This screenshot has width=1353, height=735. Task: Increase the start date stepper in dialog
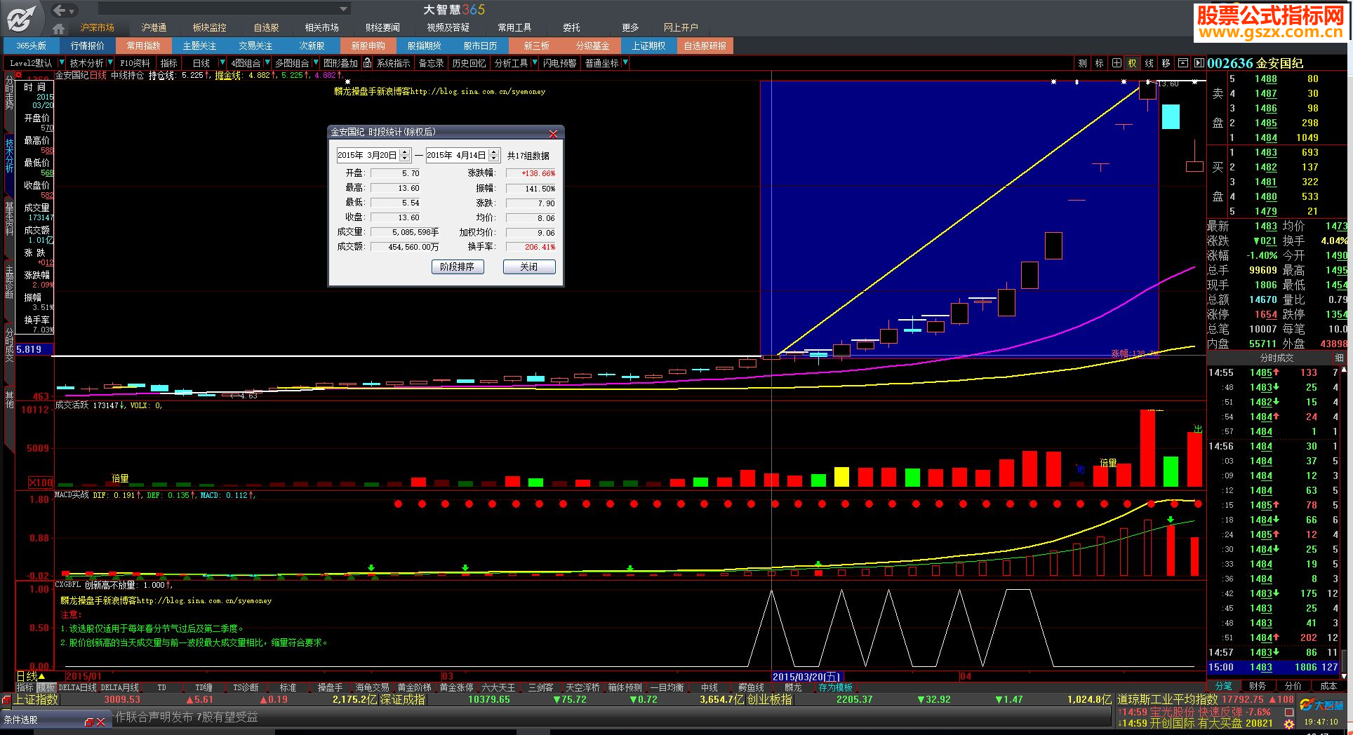tap(404, 152)
